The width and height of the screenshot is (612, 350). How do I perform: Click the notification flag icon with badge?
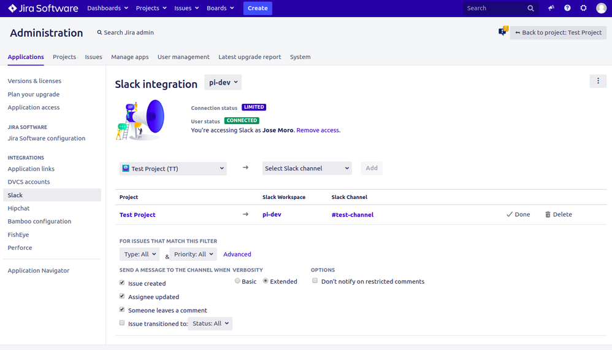point(503,31)
